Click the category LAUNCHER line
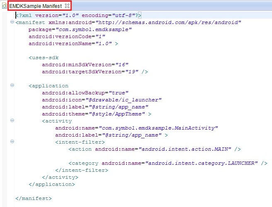 168,163
